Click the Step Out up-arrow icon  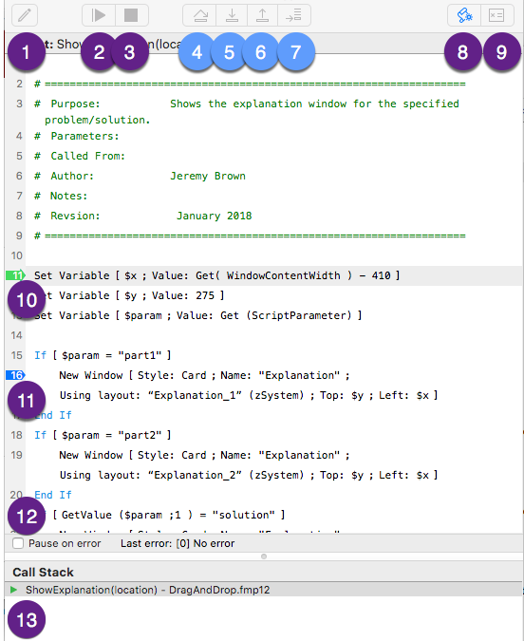point(262,15)
